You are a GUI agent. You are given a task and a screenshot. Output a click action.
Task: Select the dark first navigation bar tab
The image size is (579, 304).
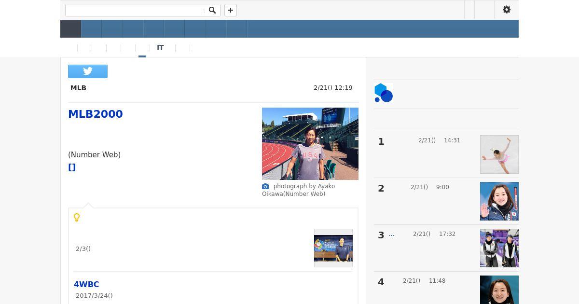[x=70, y=29]
